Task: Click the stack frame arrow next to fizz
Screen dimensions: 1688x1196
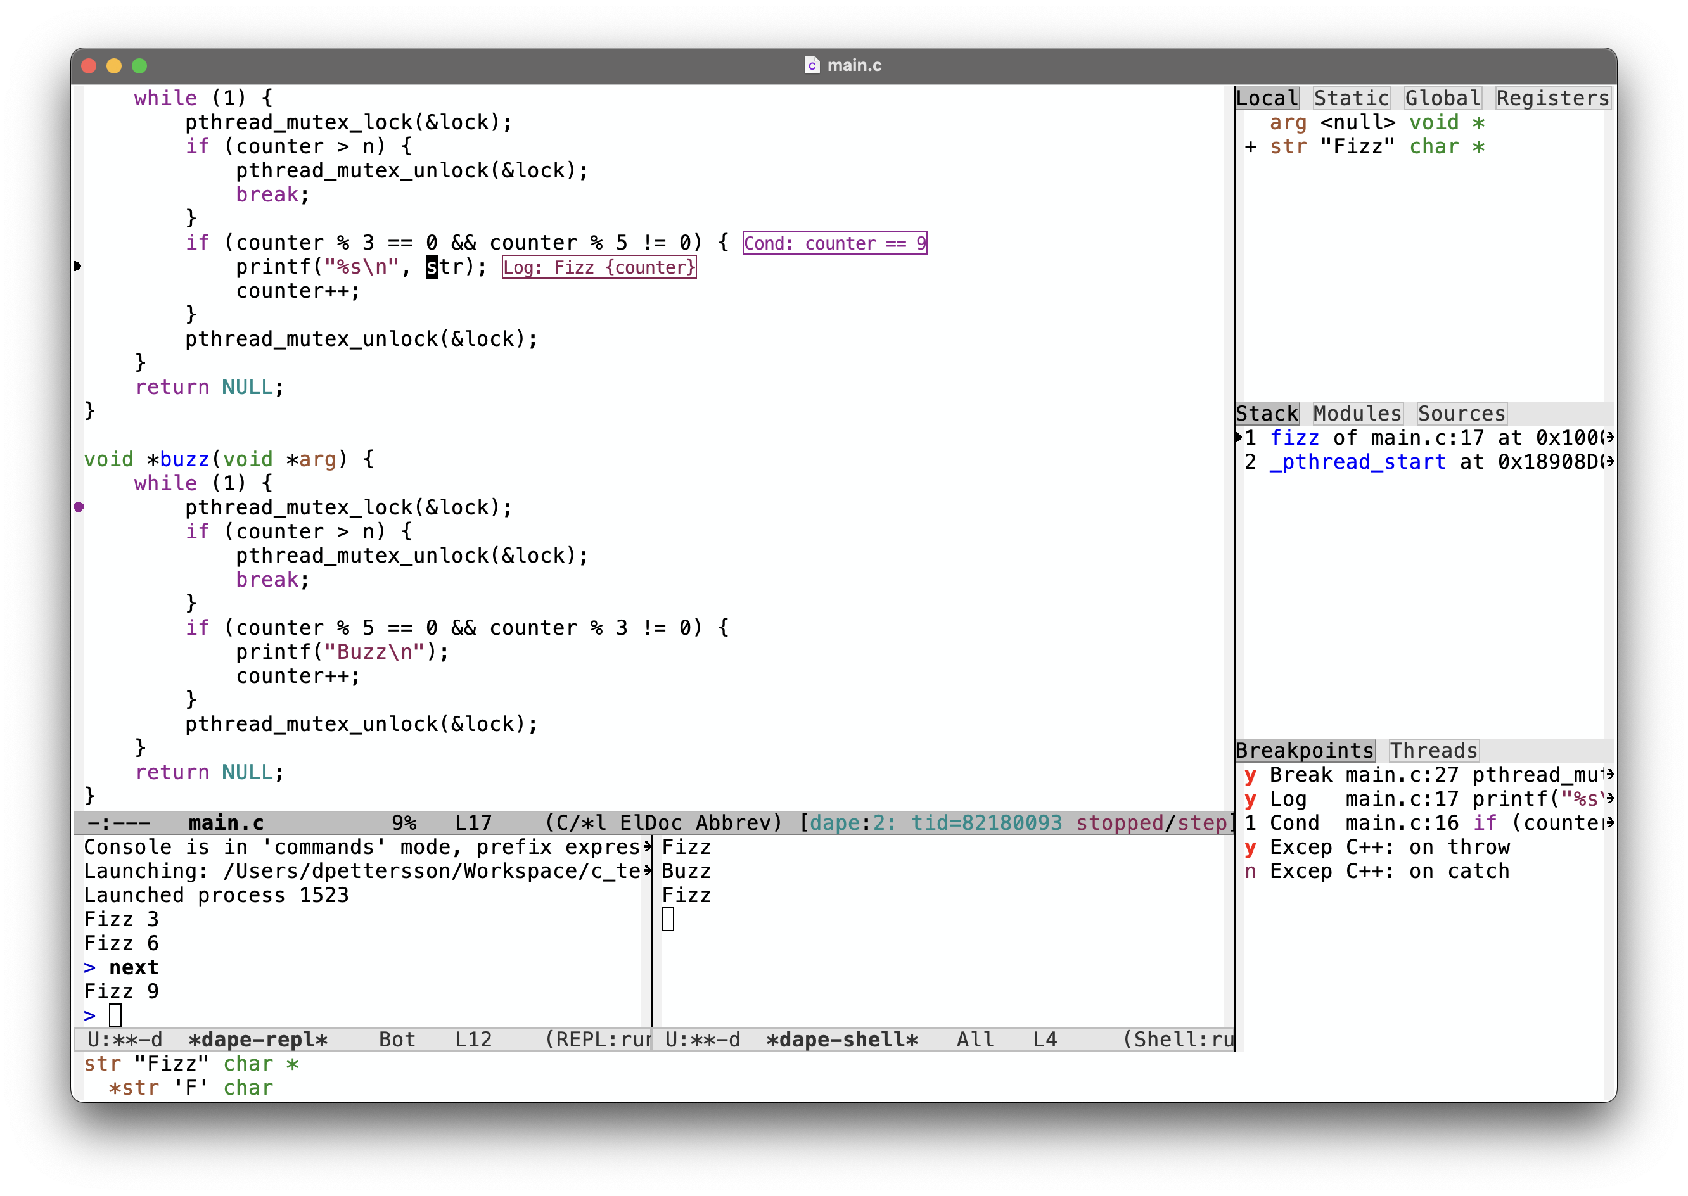Action: coord(1239,438)
